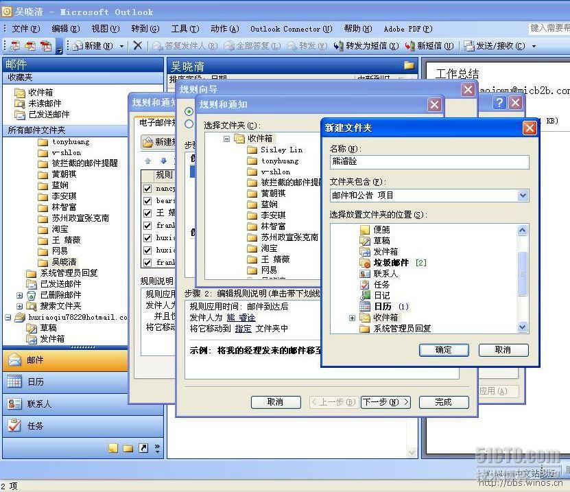Click 下一步 in rules wizard
This screenshot has width=570, height=492.
[385, 402]
